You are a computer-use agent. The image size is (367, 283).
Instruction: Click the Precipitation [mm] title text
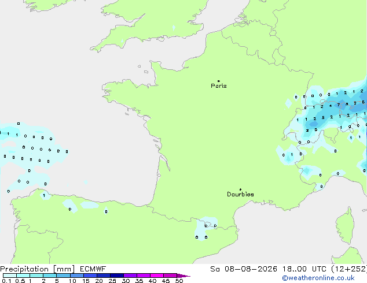click(38, 269)
